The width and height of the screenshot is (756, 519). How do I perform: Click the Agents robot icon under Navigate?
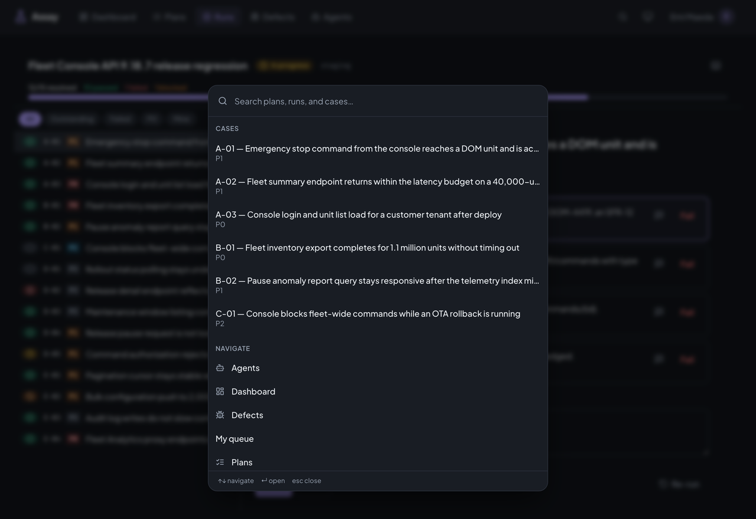click(220, 368)
